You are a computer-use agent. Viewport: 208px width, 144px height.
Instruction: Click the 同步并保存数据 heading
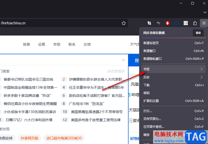click(x=154, y=33)
